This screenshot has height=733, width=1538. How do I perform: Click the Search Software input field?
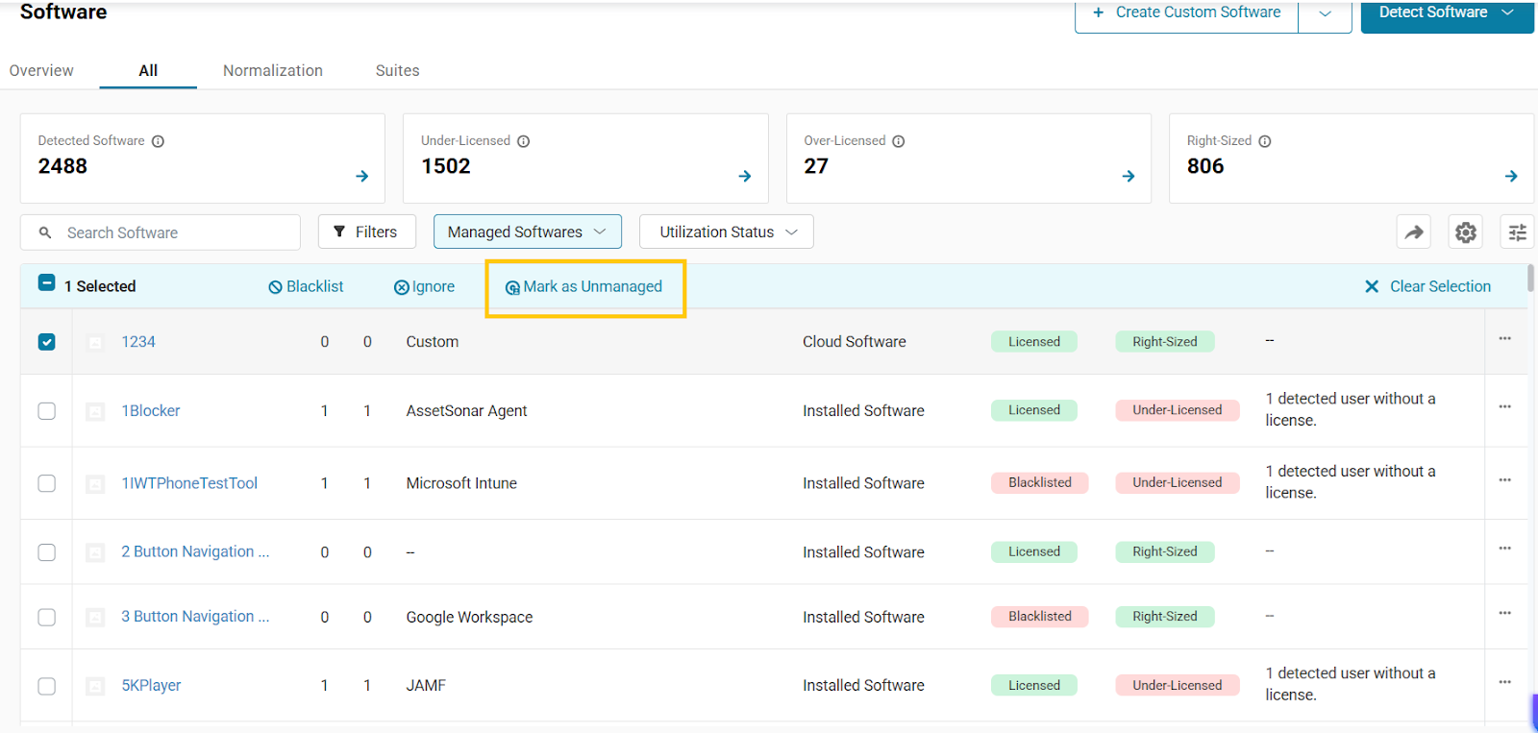[x=173, y=232]
